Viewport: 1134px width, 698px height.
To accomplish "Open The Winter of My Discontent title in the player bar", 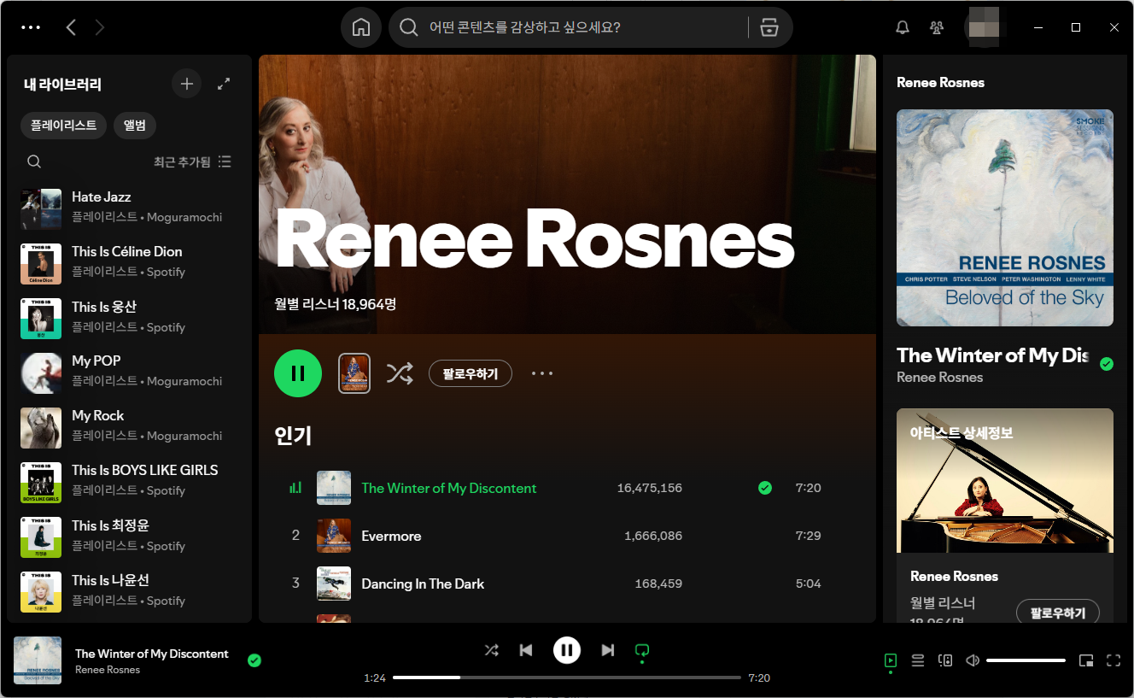I will 152,654.
